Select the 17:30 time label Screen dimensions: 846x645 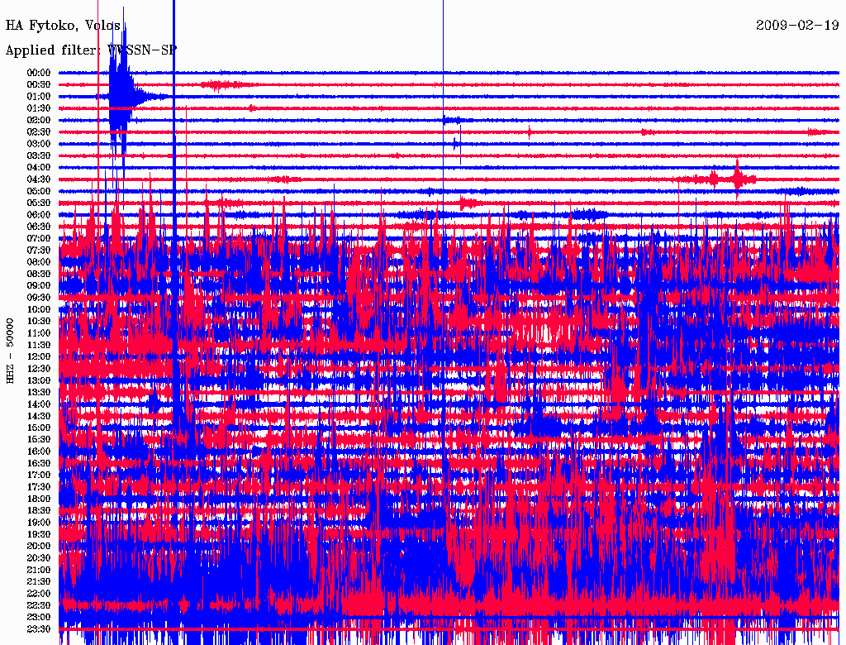tap(39, 487)
